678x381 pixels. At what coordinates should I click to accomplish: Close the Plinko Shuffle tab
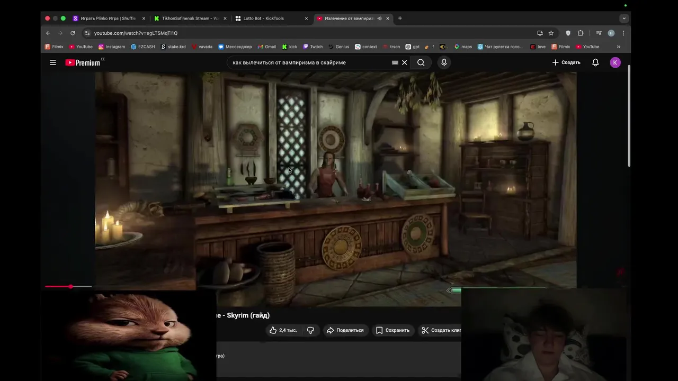[144, 18]
